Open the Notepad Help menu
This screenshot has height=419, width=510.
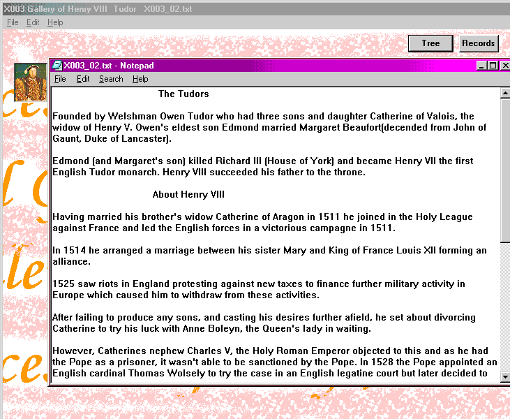tap(140, 79)
